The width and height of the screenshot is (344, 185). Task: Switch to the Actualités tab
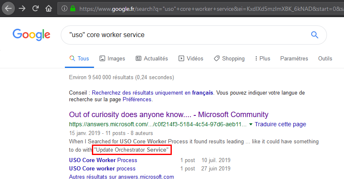(x=152, y=59)
